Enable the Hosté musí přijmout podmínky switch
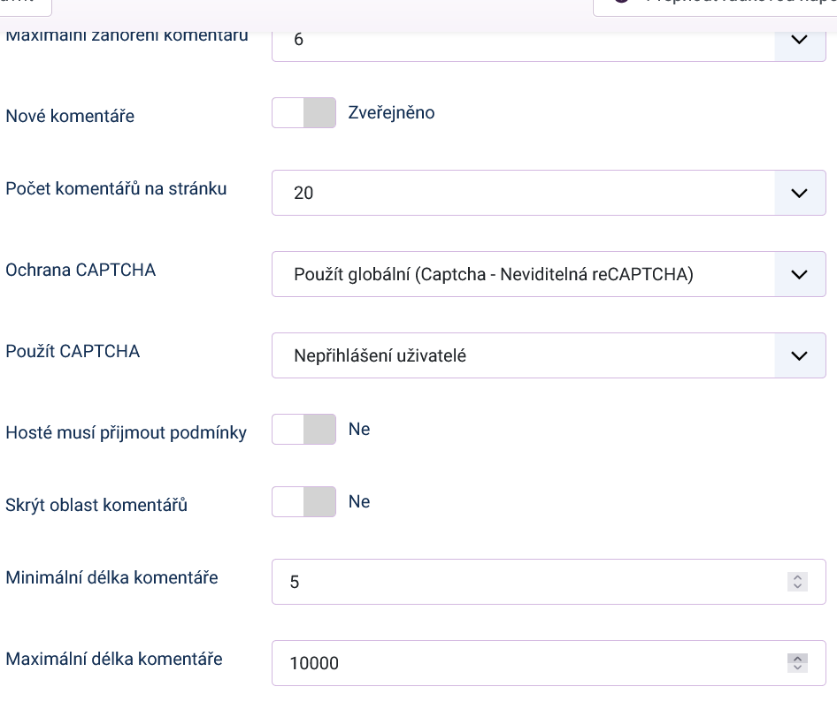This screenshot has height=702, width=837. point(303,430)
